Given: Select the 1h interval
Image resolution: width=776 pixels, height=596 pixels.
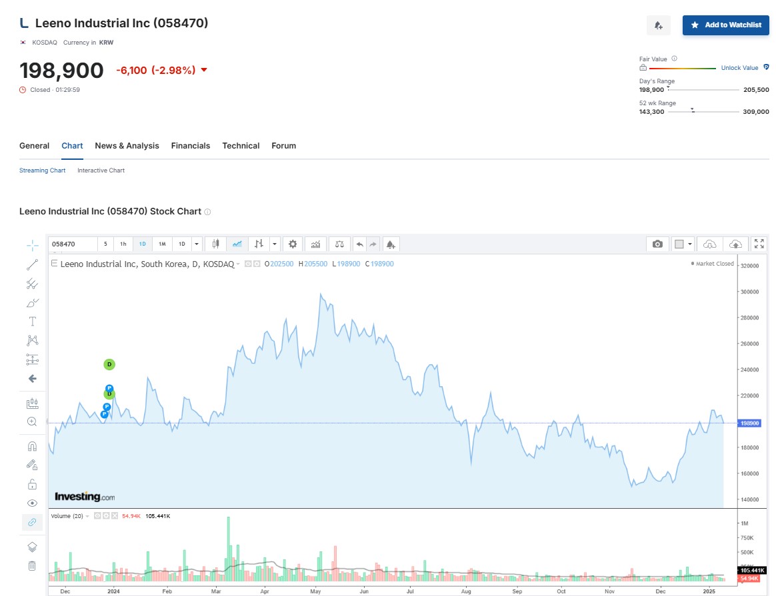Looking at the screenshot, I should point(123,244).
